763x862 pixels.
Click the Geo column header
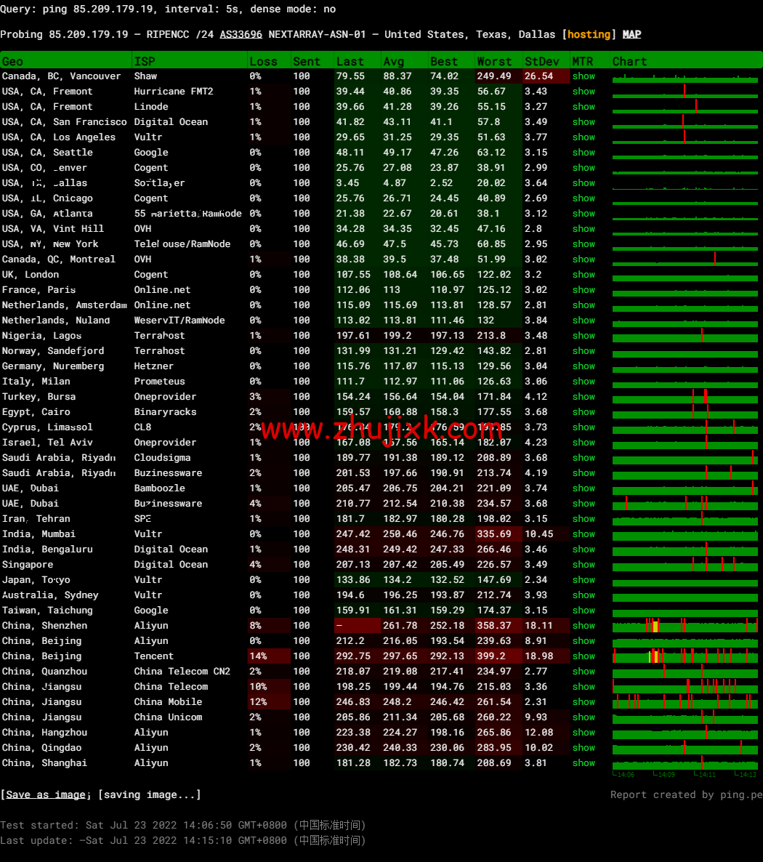12,62
